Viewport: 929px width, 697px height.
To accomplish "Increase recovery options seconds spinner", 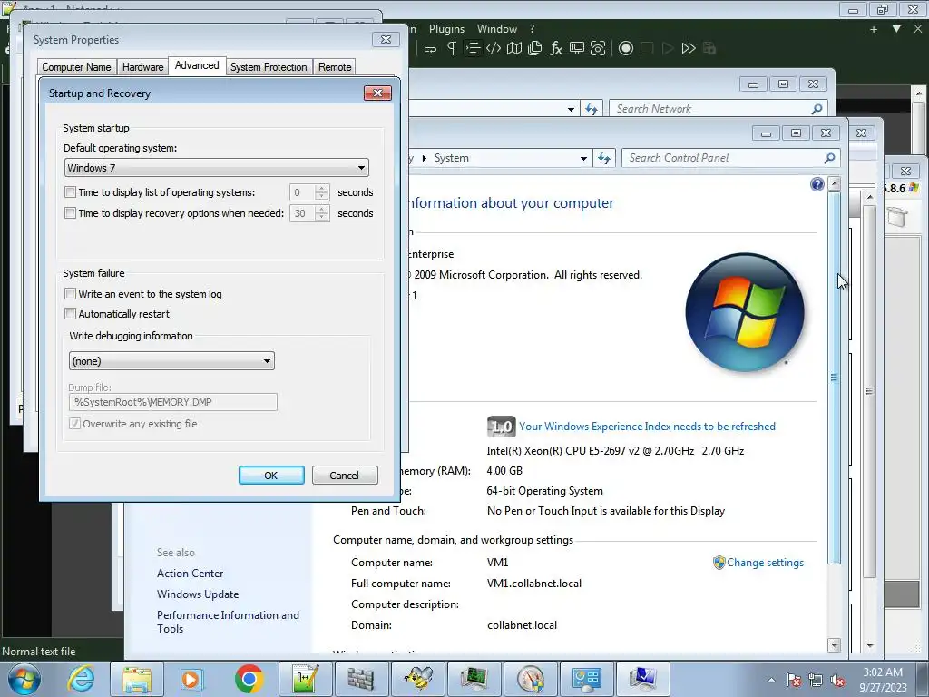I will (322, 210).
